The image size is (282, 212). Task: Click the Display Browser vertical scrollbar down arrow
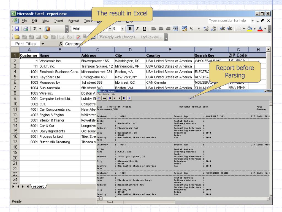271,196
